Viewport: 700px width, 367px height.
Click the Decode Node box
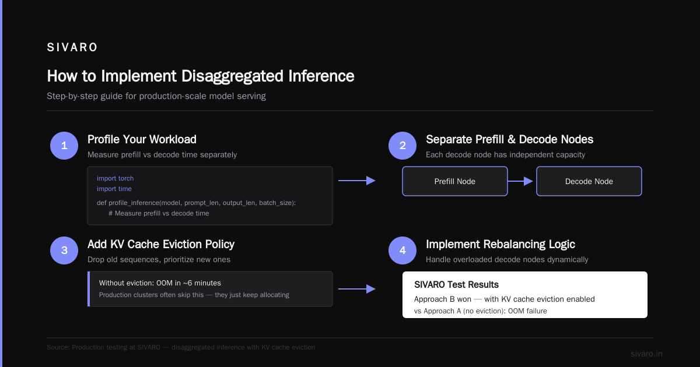tap(589, 181)
